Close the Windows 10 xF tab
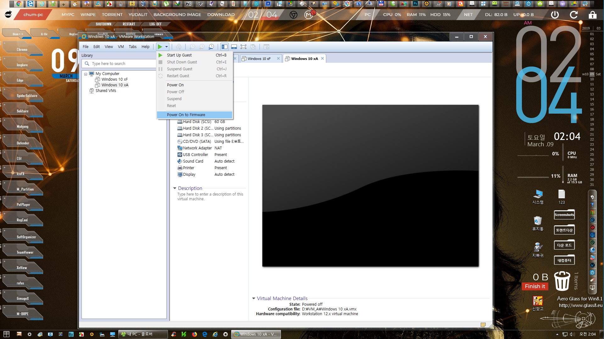Image resolution: width=604 pixels, height=339 pixels. point(278,59)
